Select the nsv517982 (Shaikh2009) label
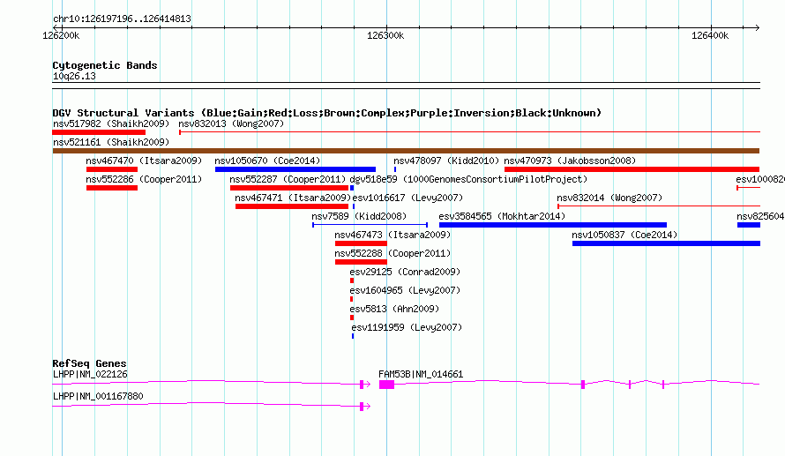The image size is (785, 456). (111, 123)
